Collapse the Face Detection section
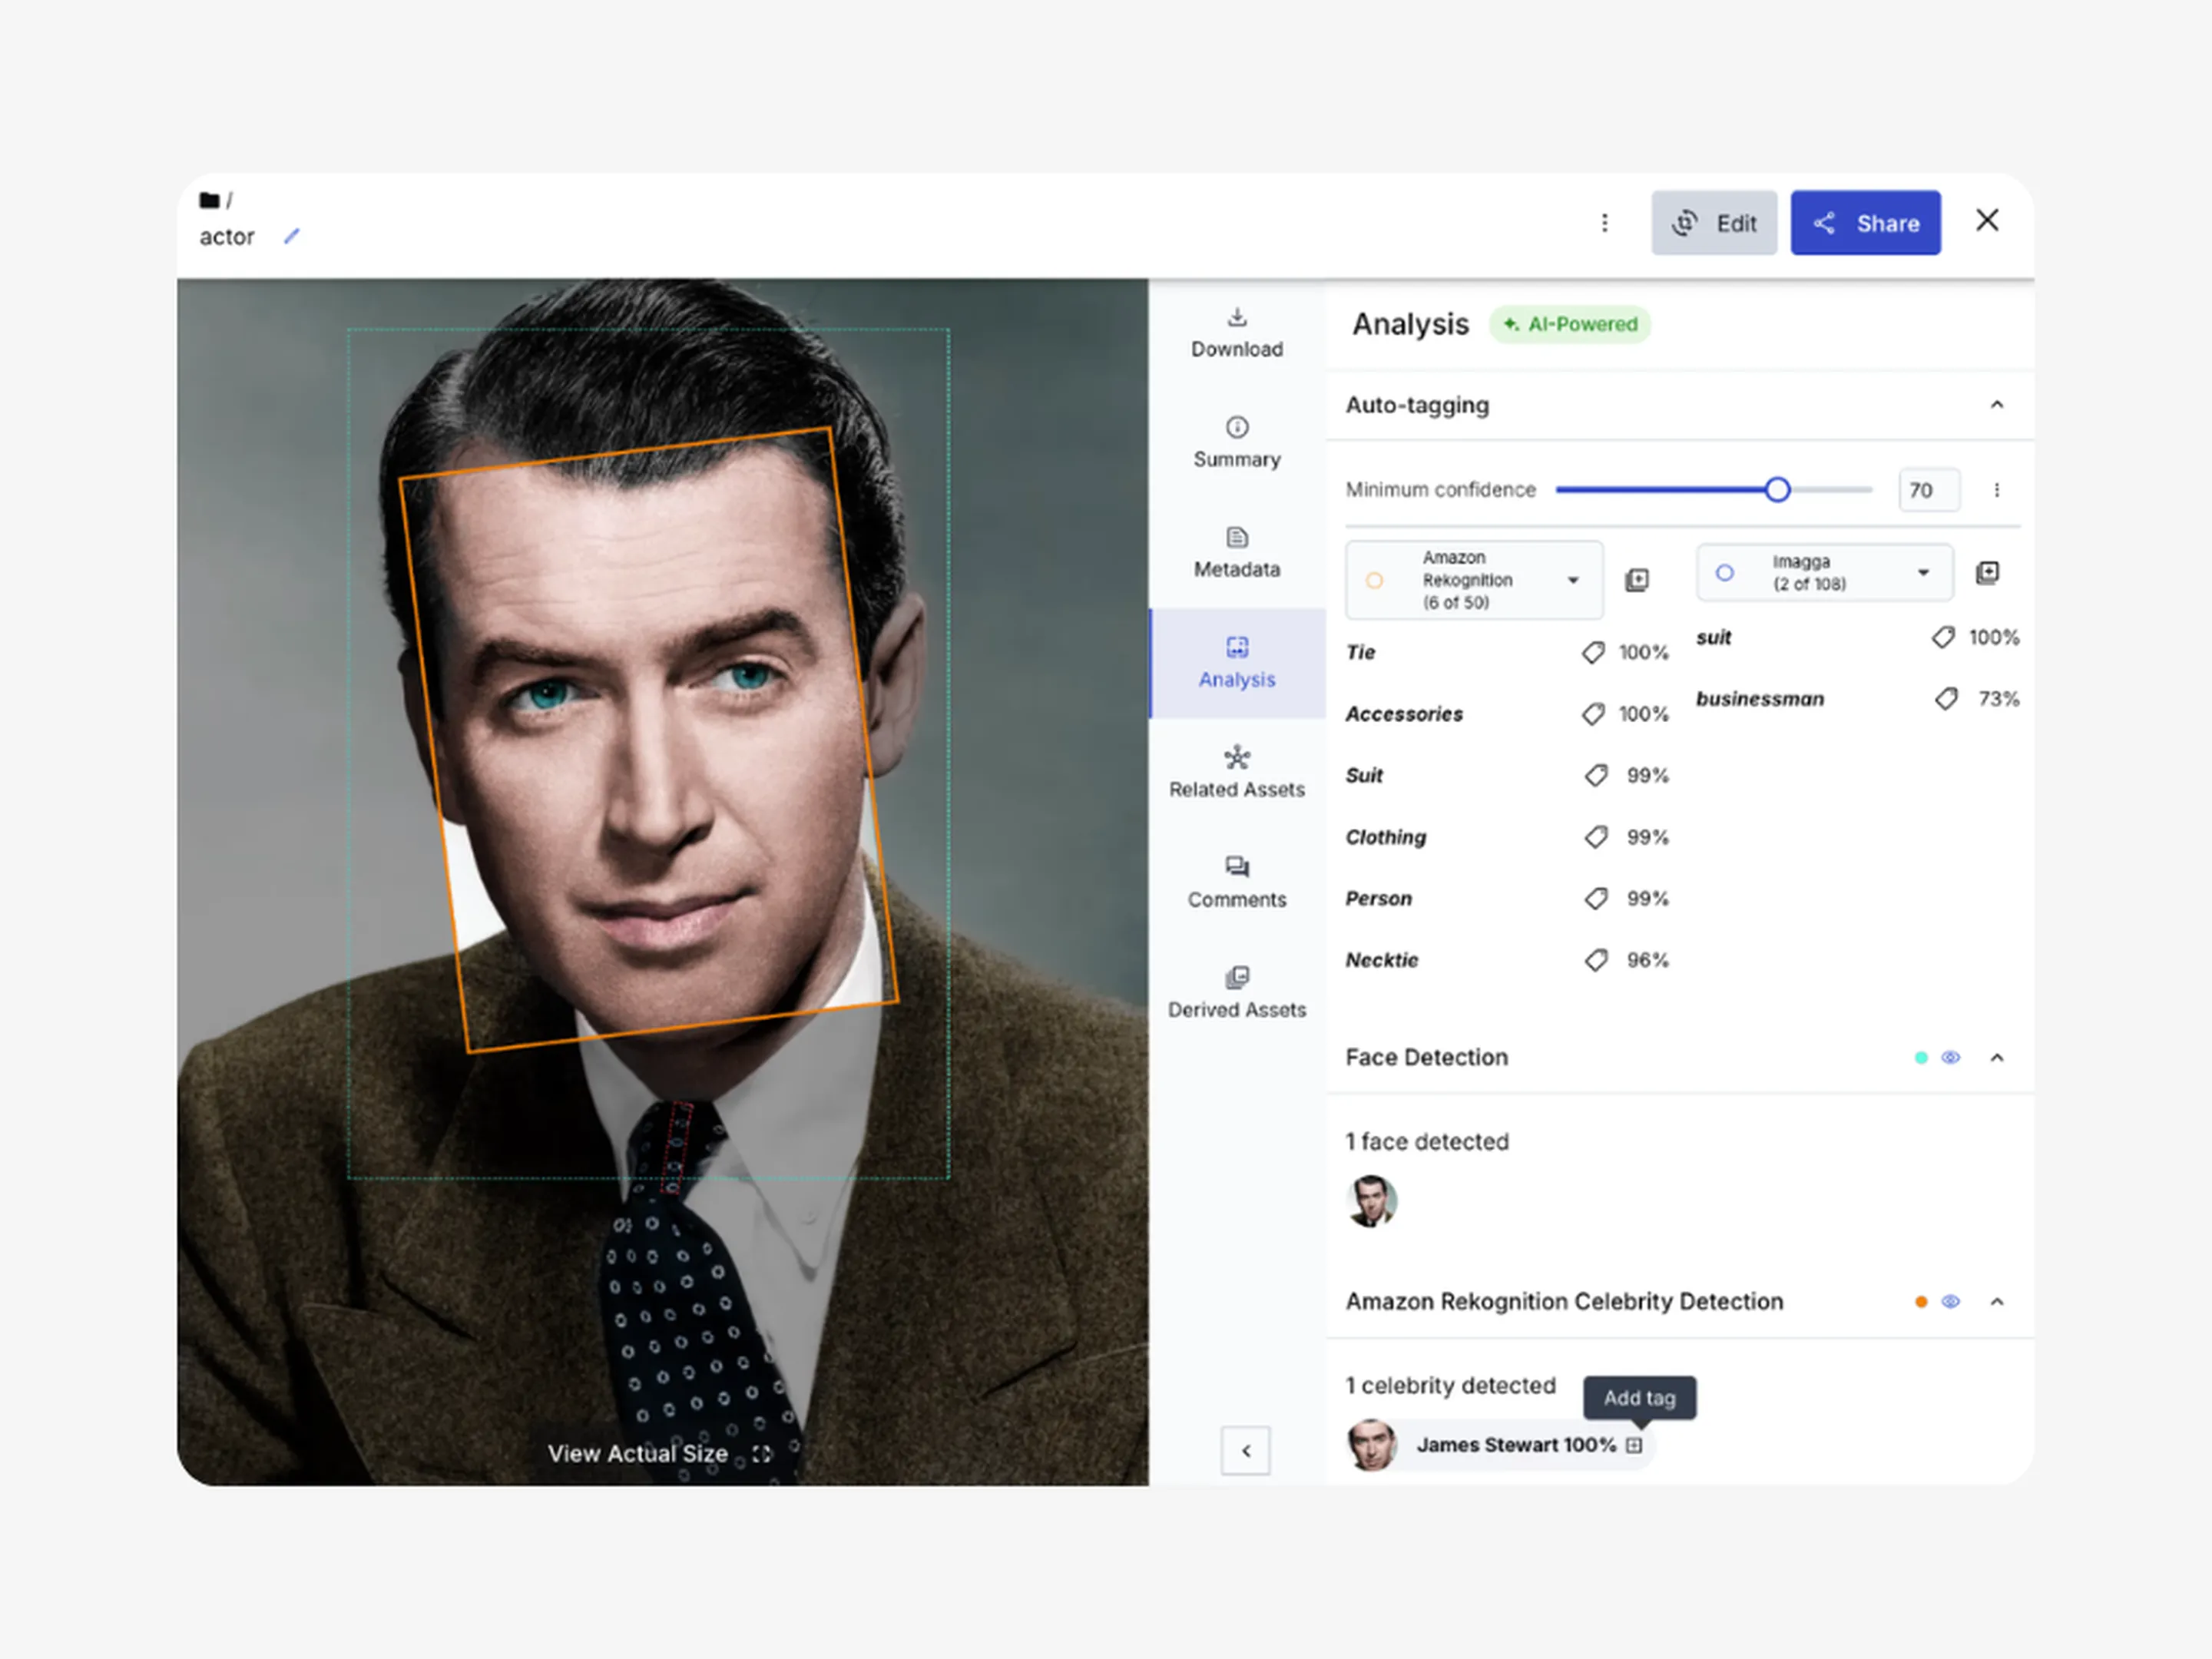The width and height of the screenshot is (2212, 1659). click(x=1997, y=1058)
